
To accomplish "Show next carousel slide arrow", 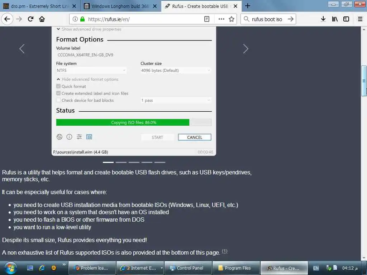I will pos(246,49).
